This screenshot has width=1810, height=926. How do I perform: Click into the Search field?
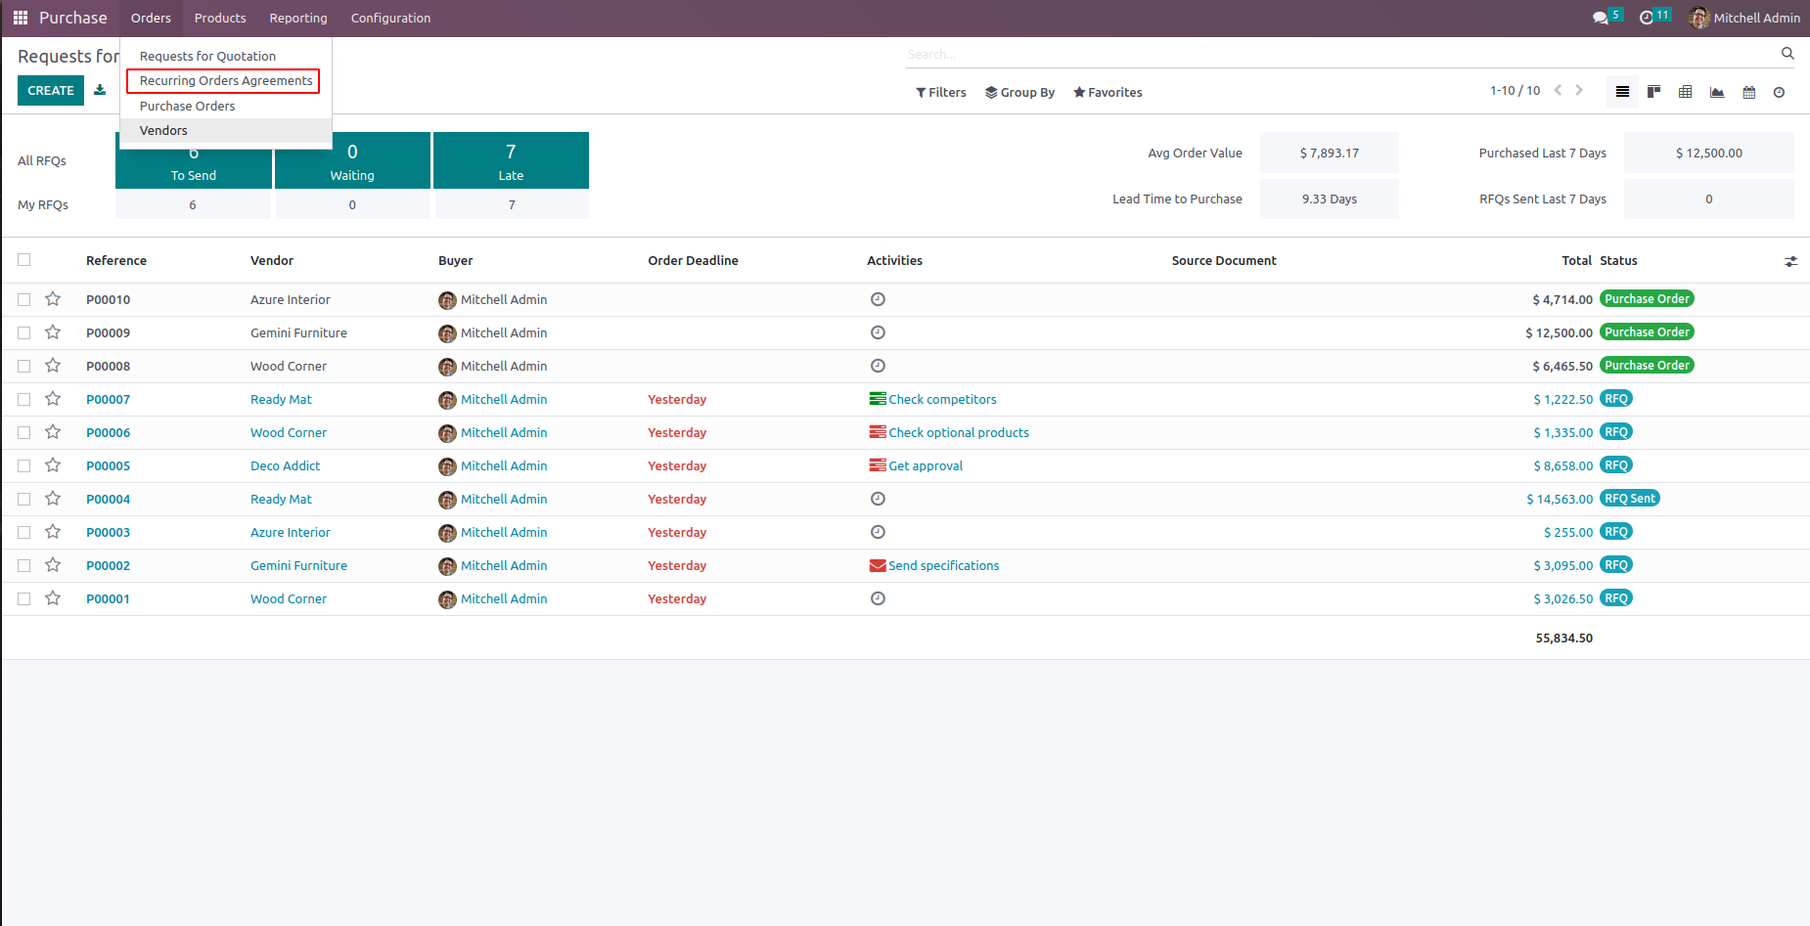1340,54
